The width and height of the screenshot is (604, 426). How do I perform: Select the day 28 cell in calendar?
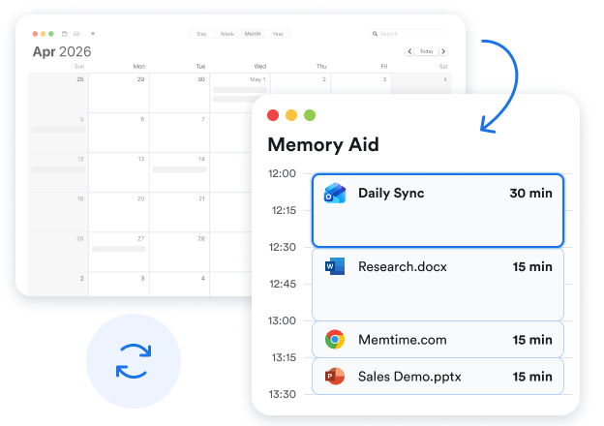point(179,252)
